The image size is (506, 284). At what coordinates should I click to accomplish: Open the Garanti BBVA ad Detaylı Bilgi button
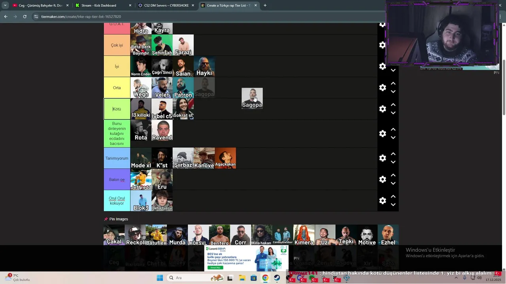pyautogui.click(x=215, y=267)
